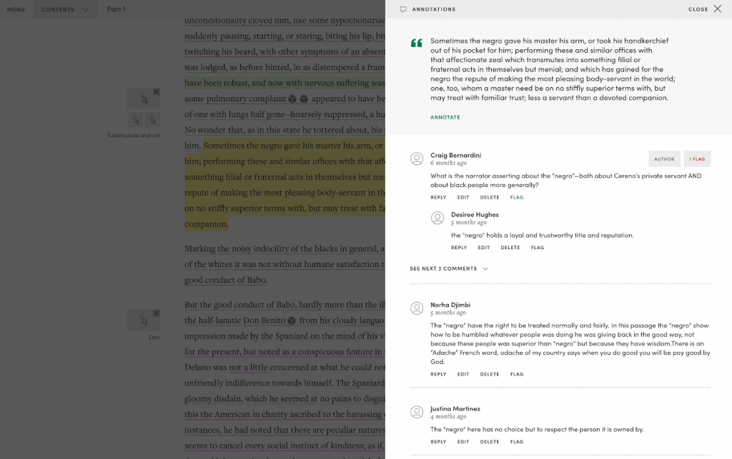Click the name 'Craig Bernardini'
Screen dimensions: 732x459
point(455,155)
